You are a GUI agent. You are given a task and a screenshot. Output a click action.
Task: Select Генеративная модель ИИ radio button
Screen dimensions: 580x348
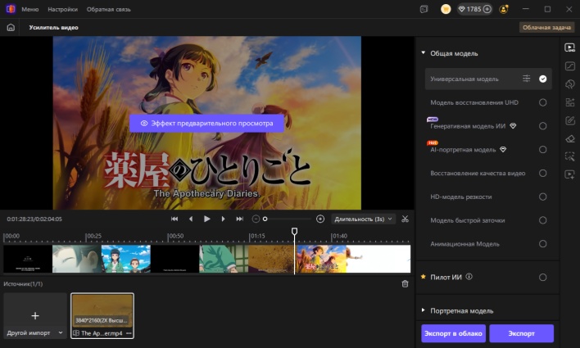point(542,126)
